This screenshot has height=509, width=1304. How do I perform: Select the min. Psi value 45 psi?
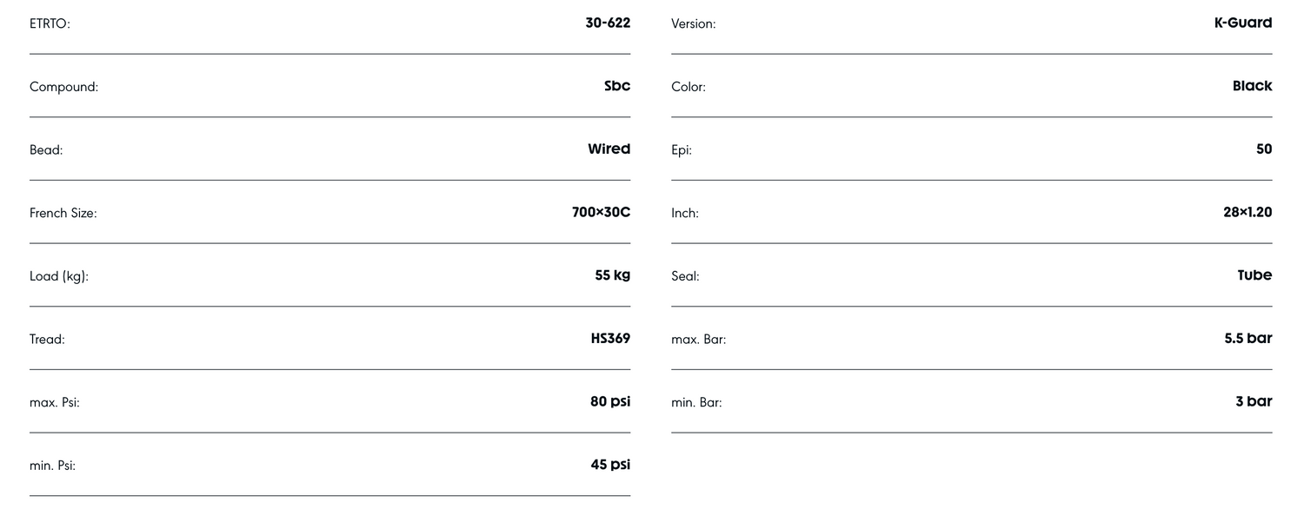[610, 465]
